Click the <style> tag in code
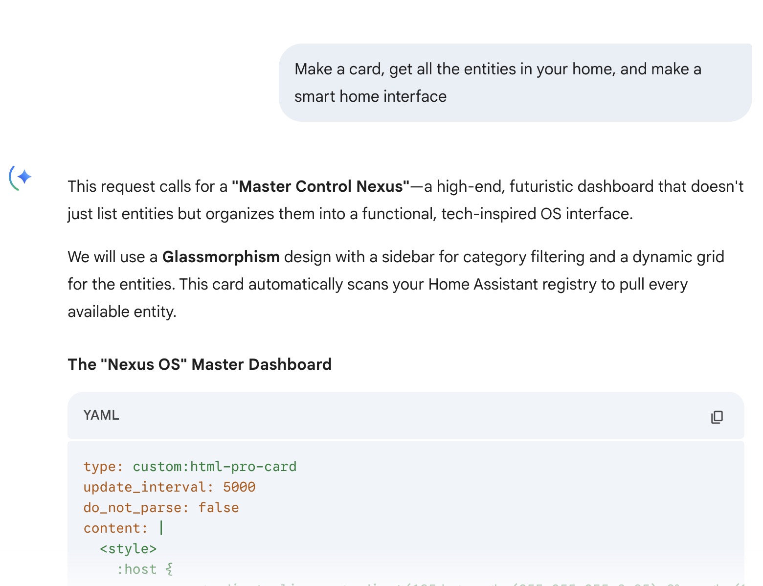 (128, 549)
